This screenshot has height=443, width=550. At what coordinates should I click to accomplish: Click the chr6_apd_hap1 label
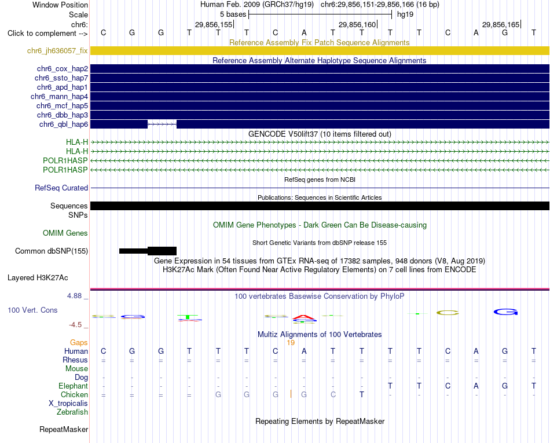[x=63, y=87]
